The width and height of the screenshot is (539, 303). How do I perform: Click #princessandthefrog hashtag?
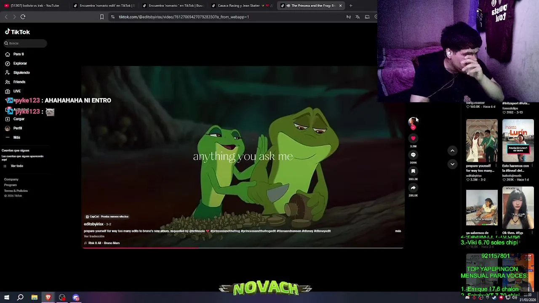(224, 231)
